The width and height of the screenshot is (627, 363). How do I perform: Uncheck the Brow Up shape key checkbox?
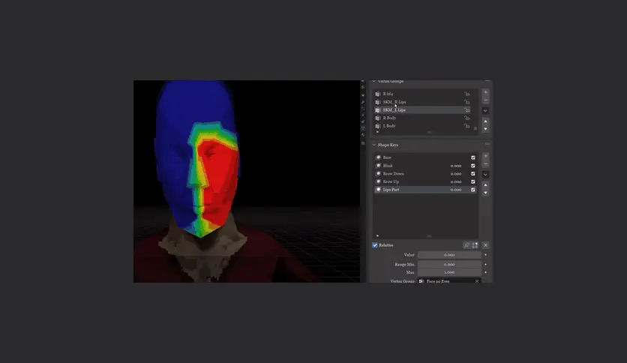tap(473, 181)
